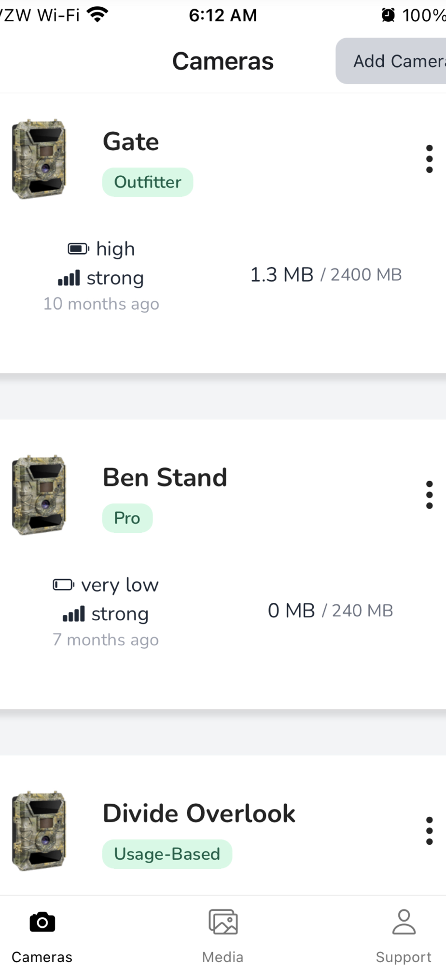
Task: Expand Divide Overlook more options menu
Action: click(429, 831)
